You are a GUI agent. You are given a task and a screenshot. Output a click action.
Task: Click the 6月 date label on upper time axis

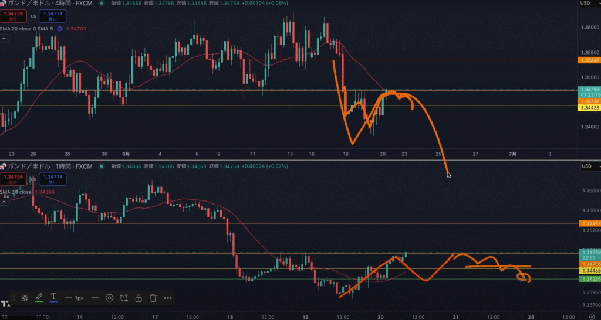click(126, 154)
